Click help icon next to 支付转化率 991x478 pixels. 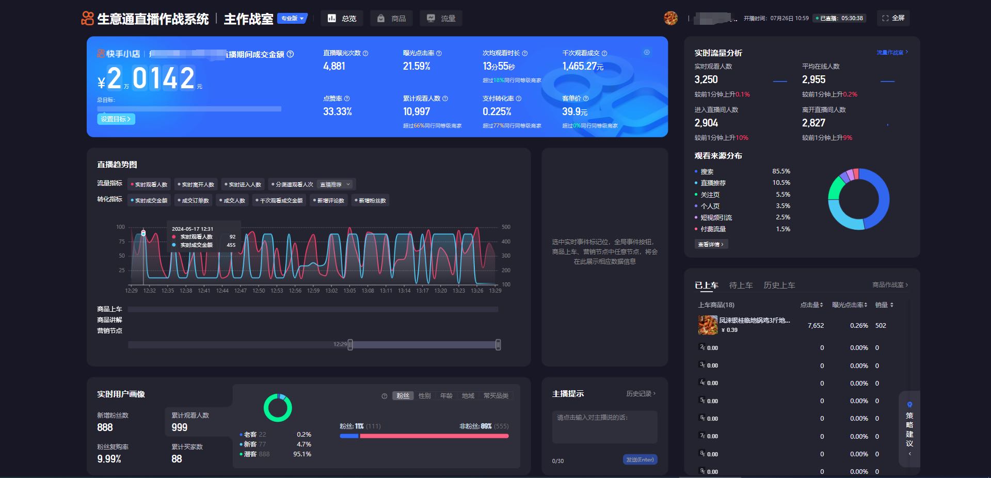coord(519,99)
